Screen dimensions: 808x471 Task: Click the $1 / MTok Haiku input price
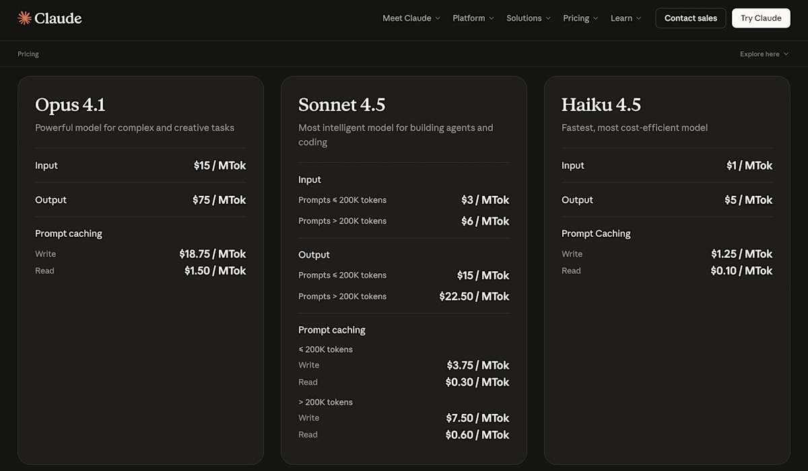coord(749,166)
